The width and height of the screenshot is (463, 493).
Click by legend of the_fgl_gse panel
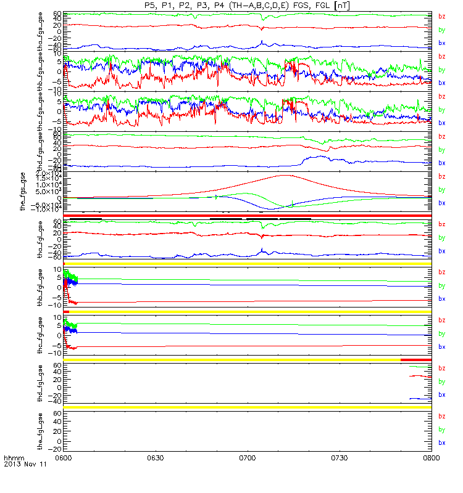click(441, 430)
